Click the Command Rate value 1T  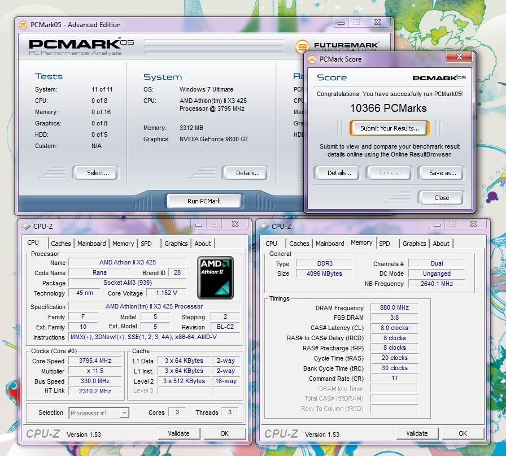(x=394, y=378)
